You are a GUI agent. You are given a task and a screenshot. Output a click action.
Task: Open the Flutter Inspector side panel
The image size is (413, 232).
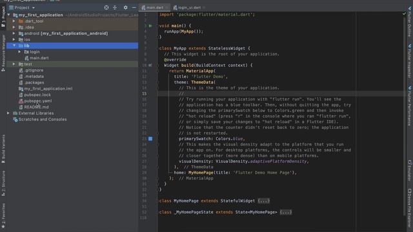click(x=410, y=61)
